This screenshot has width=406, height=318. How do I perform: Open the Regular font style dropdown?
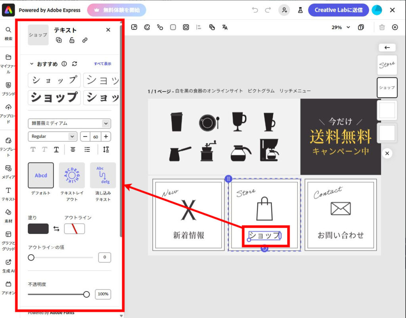coord(52,136)
